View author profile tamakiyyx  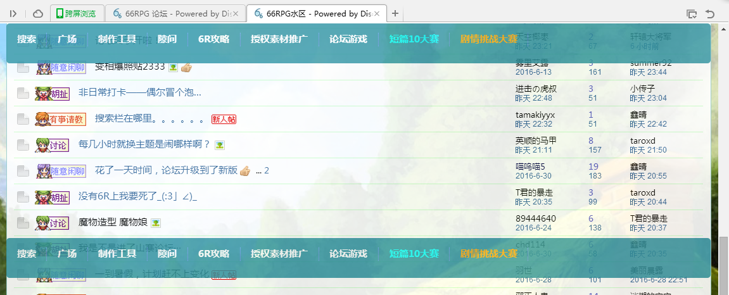(535, 115)
